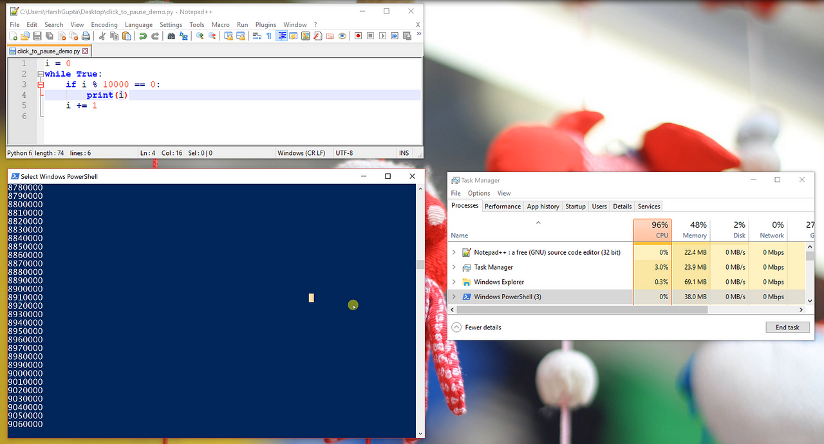Image resolution: width=824 pixels, height=444 pixels.
Task: Click the Close document toolbar icon in Notepad++
Action: (x=62, y=36)
